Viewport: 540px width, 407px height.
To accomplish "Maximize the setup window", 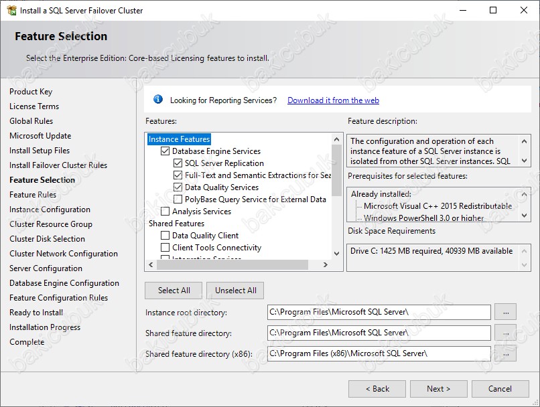I will 493,10.
